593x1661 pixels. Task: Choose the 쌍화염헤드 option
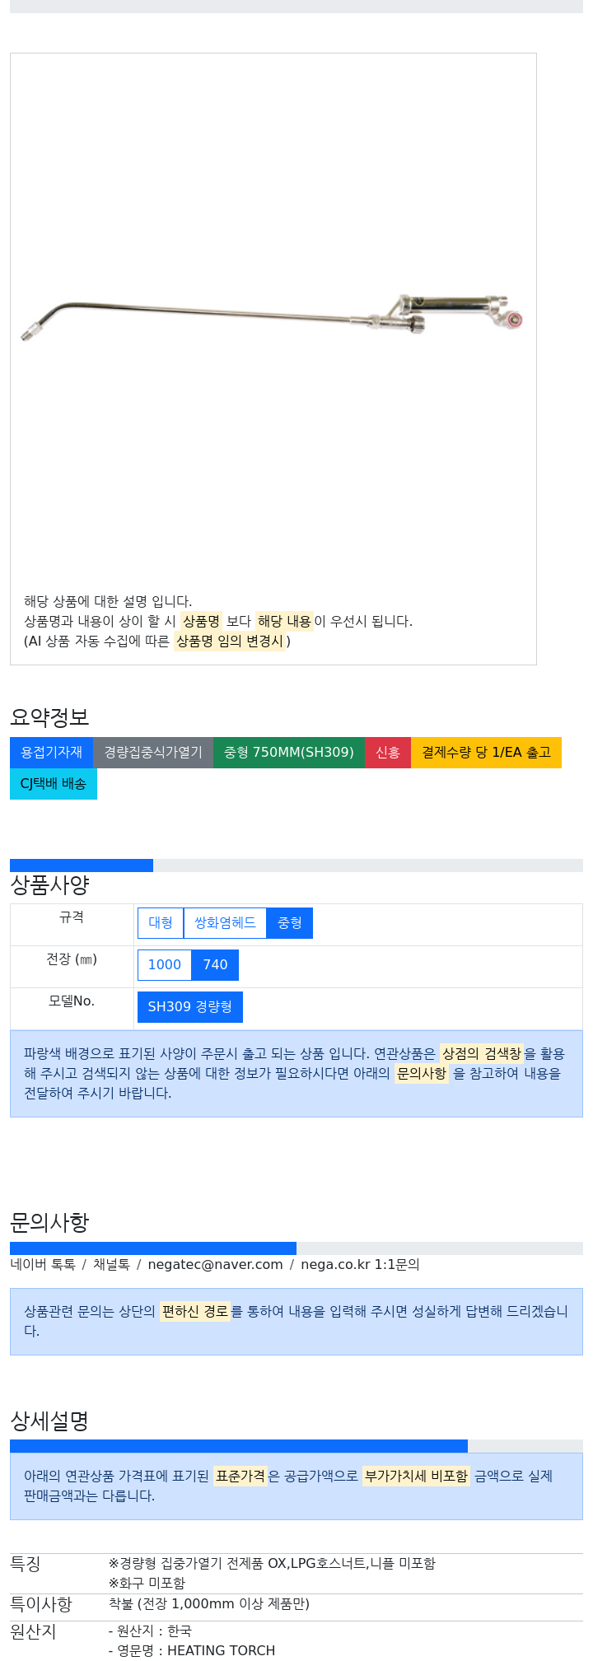(225, 923)
